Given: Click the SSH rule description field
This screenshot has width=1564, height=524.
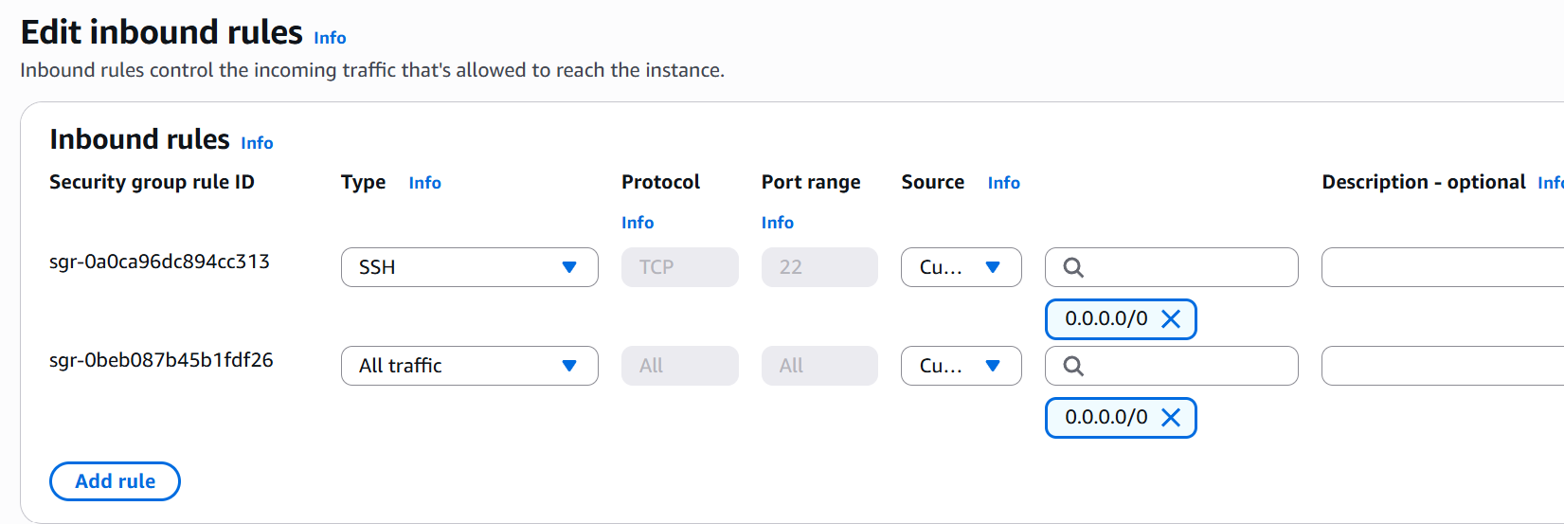Looking at the screenshot, I should [x=1442, y=267].
